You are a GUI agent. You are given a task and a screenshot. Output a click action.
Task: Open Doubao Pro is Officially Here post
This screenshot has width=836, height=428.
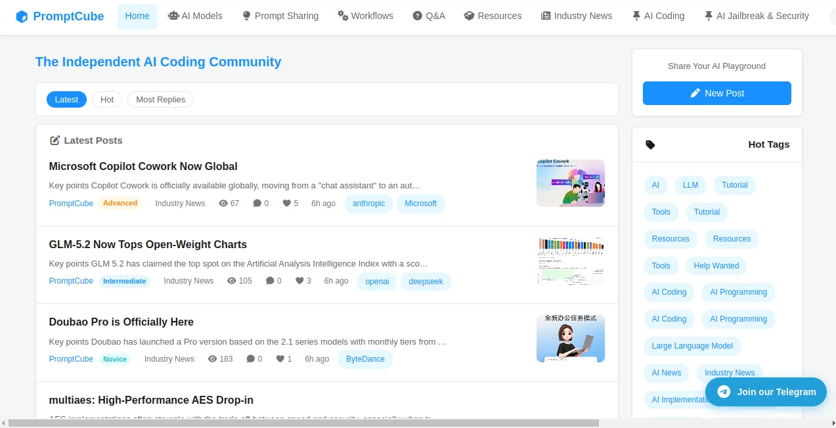121,322
